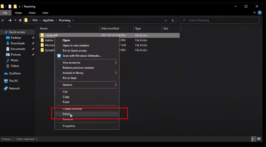Expand the ribbon with the chevron

coord(254,12)
